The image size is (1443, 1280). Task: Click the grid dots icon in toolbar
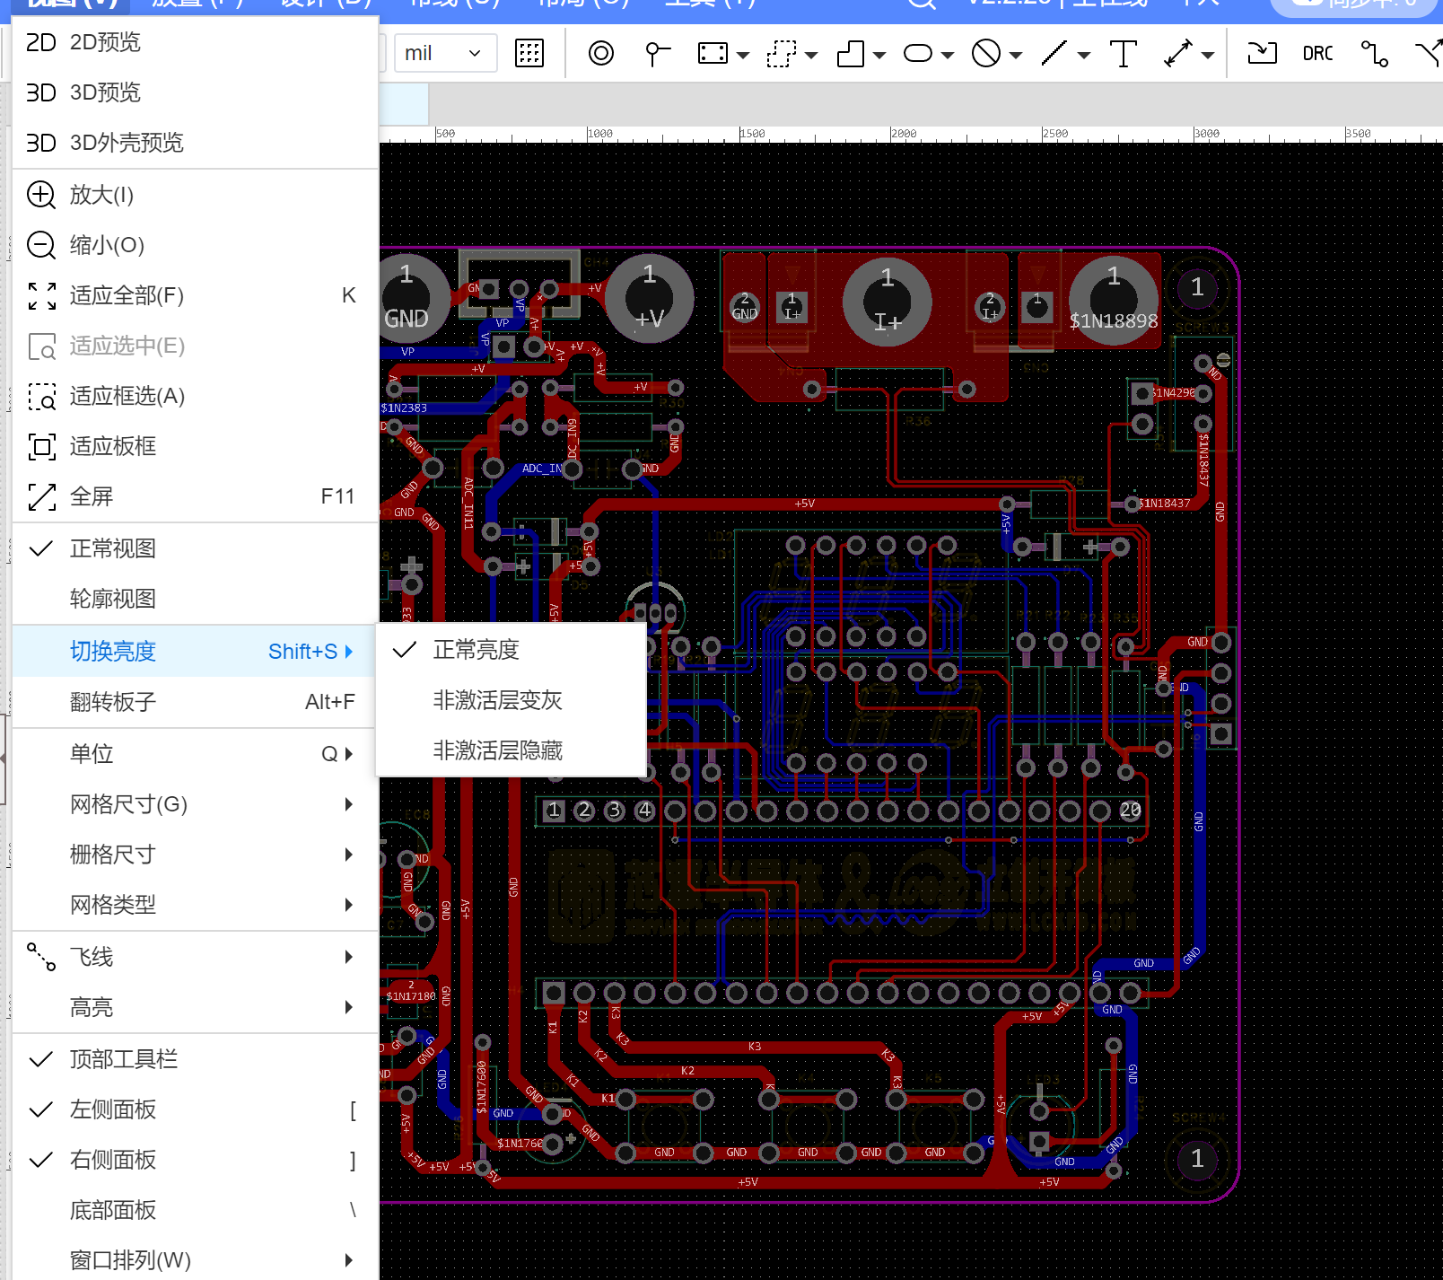[529, 53]
